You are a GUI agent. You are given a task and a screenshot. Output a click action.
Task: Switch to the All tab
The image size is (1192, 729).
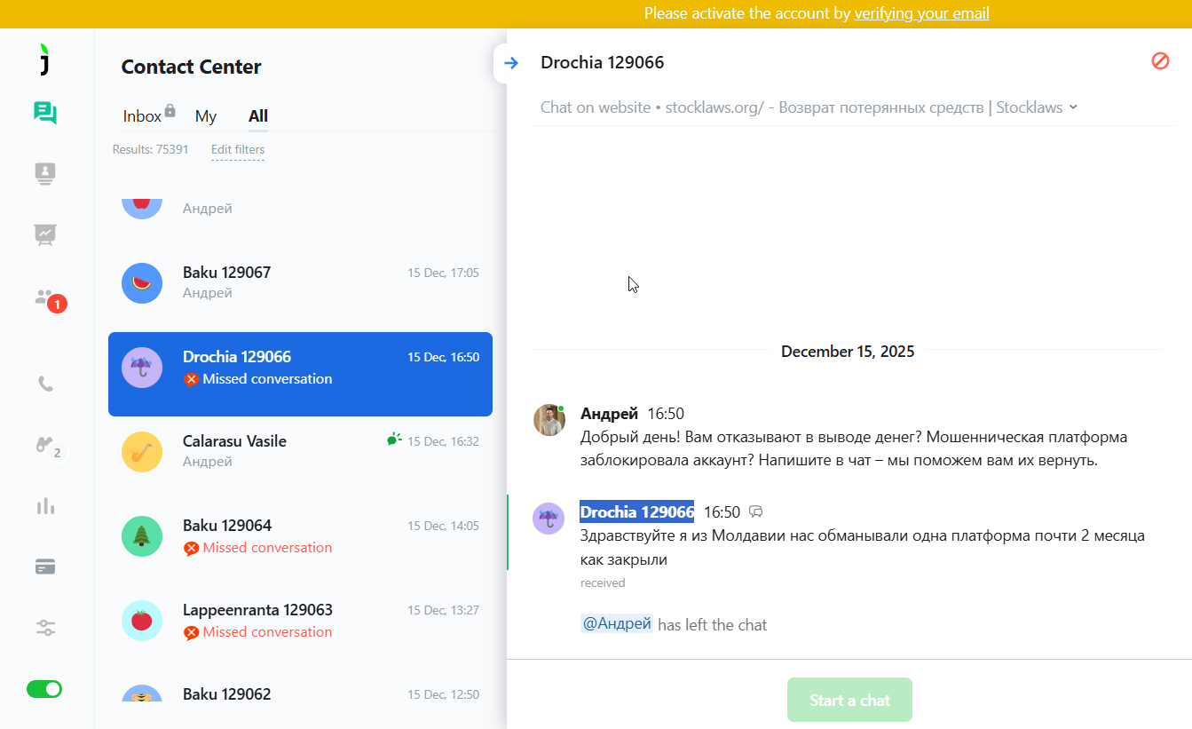(258, 116)
